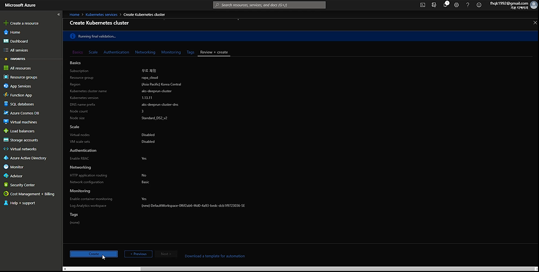
Task: Go back with the Previous button
Action: tap(138, 254)
